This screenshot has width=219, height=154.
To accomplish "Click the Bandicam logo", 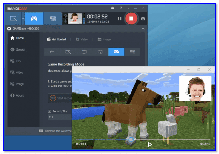I will point(17,8).
